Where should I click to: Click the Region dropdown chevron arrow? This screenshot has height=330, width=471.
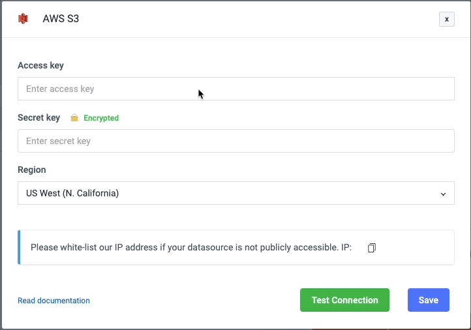(x=443, y=194)
